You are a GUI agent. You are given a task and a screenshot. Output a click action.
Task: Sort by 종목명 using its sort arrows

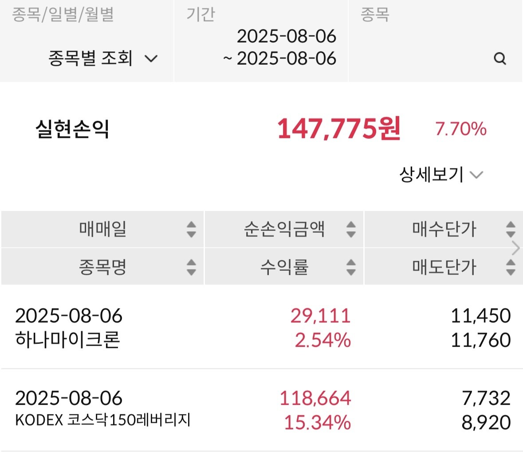(191, 267)
